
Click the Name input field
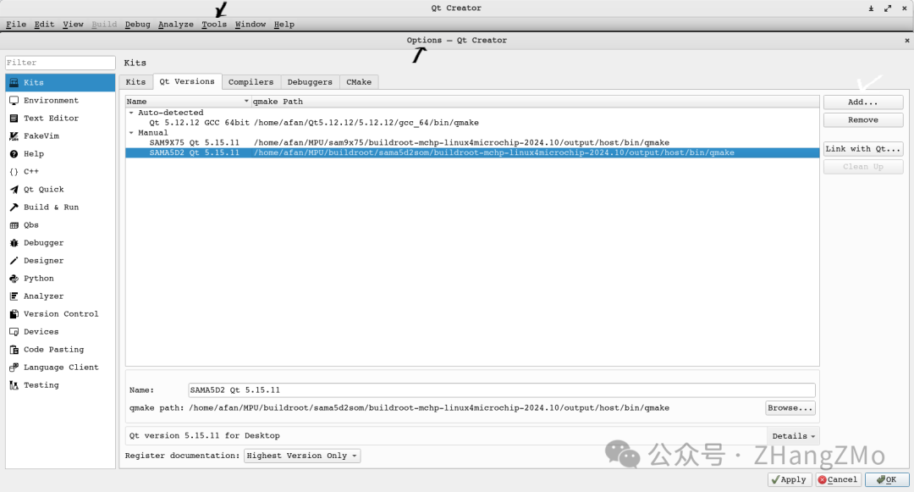501,390
